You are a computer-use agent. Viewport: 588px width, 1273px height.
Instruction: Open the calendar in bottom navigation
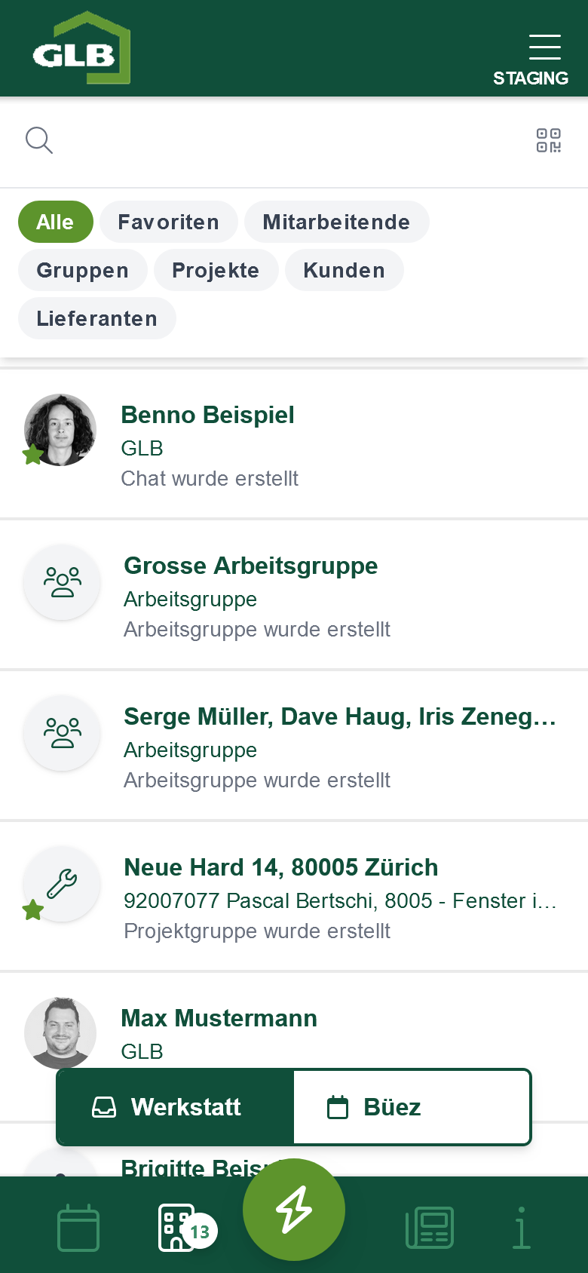click(78, 1228)
